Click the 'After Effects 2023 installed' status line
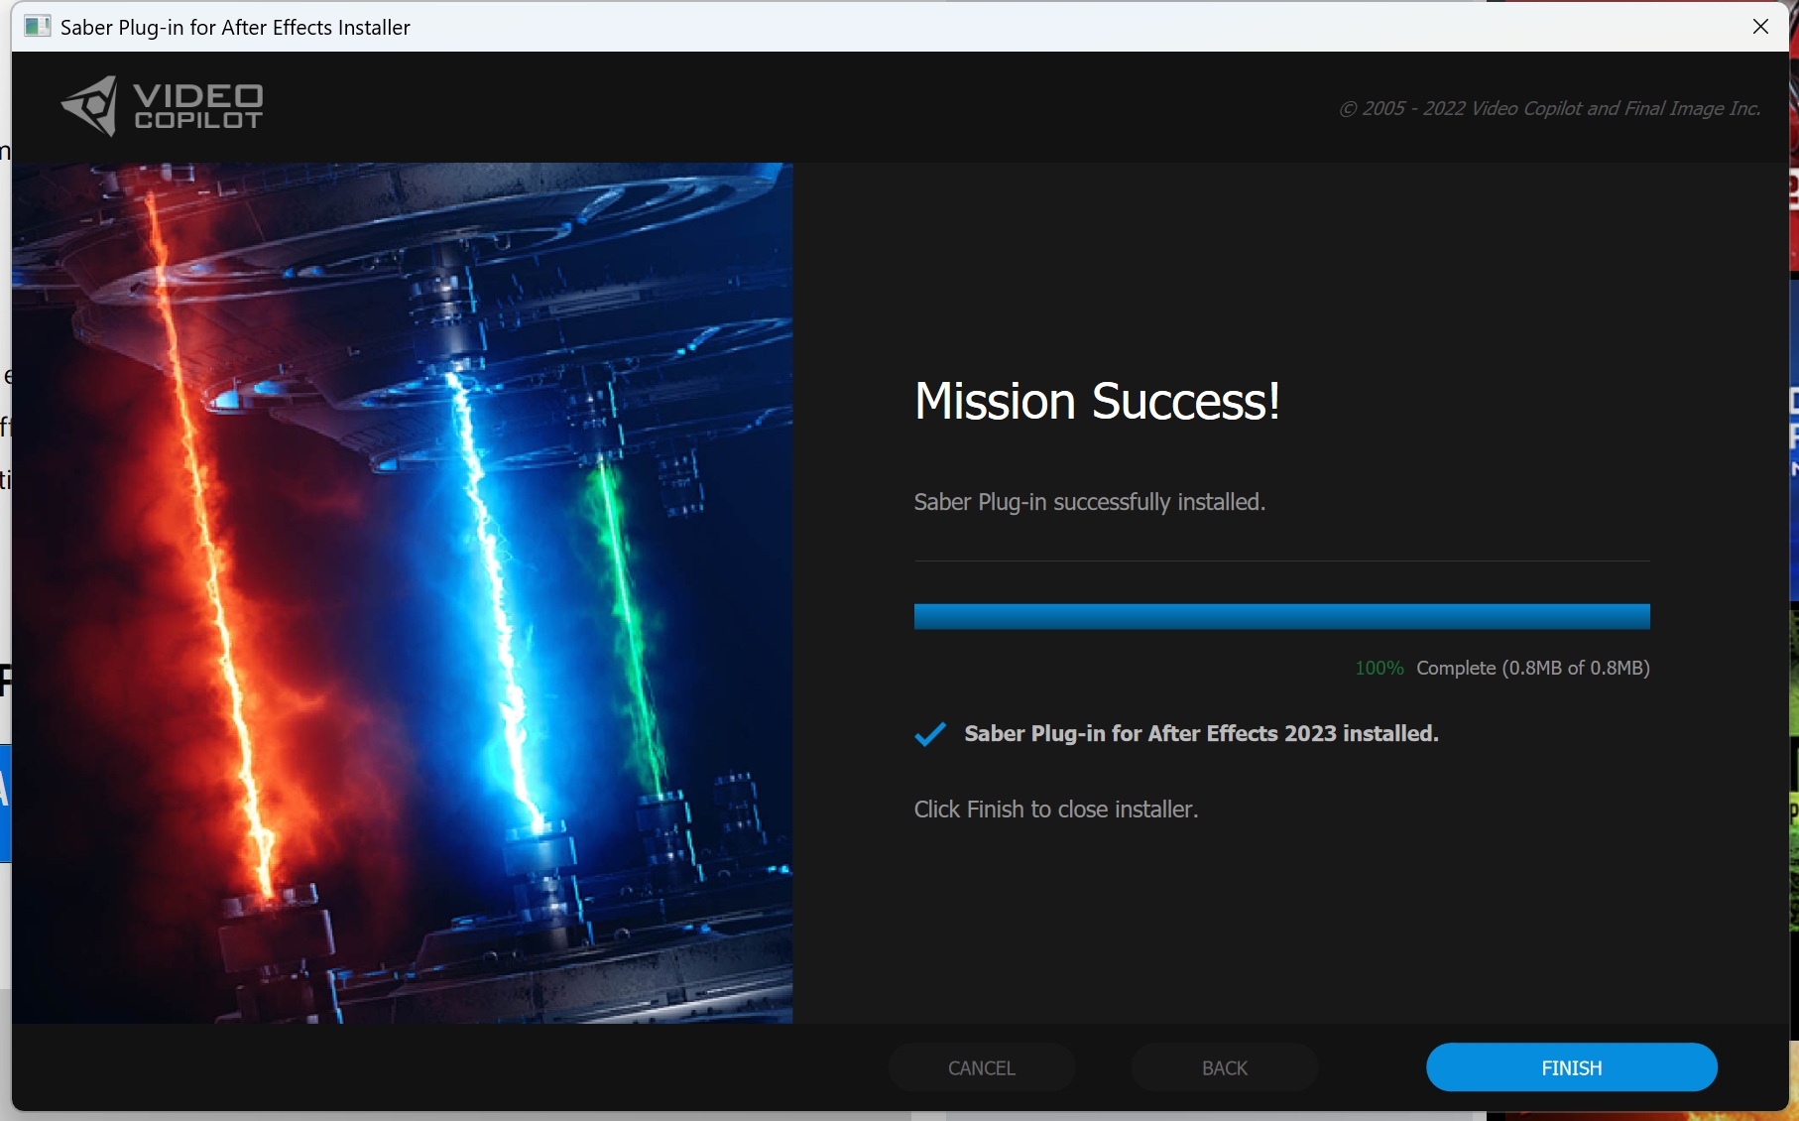The width and height of the screenshot is (1799, 1121). [1200, 734]
